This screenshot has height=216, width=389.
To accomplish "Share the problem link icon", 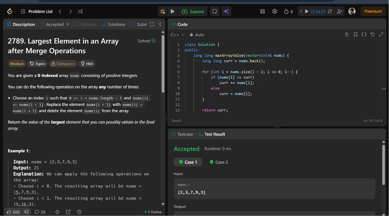I will pyautogui.click(x=68, y=212).
